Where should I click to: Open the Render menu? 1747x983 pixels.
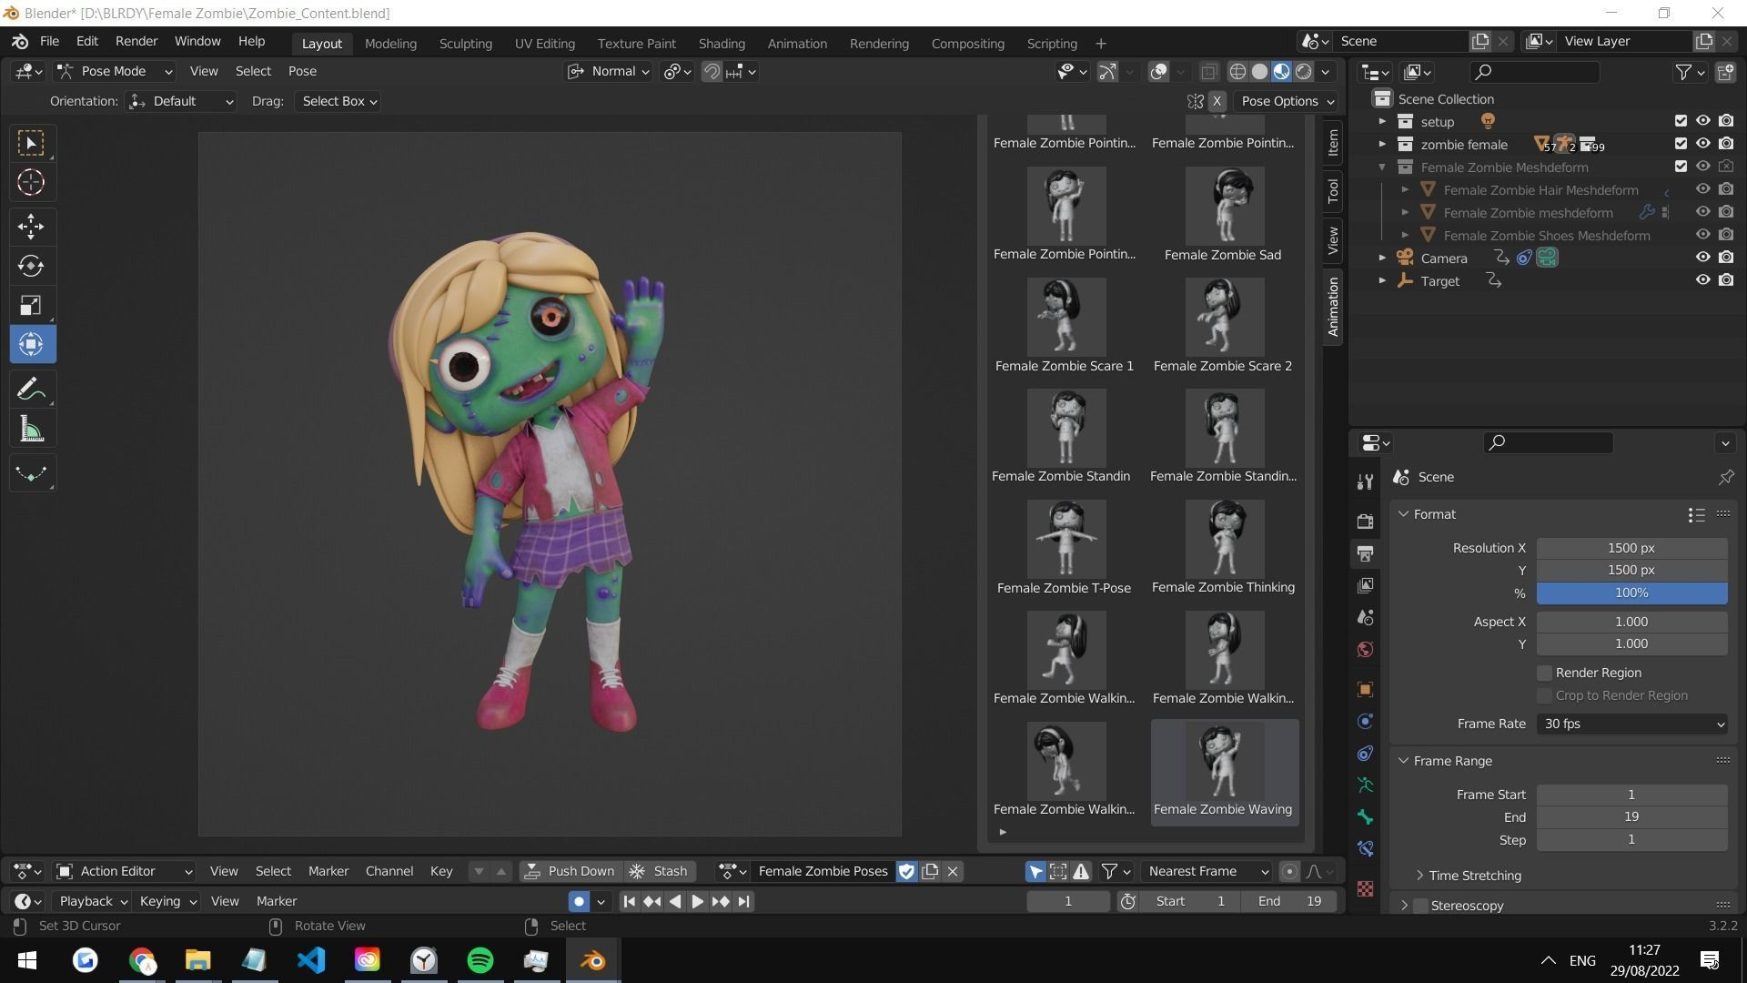click(x=136, y=41)
